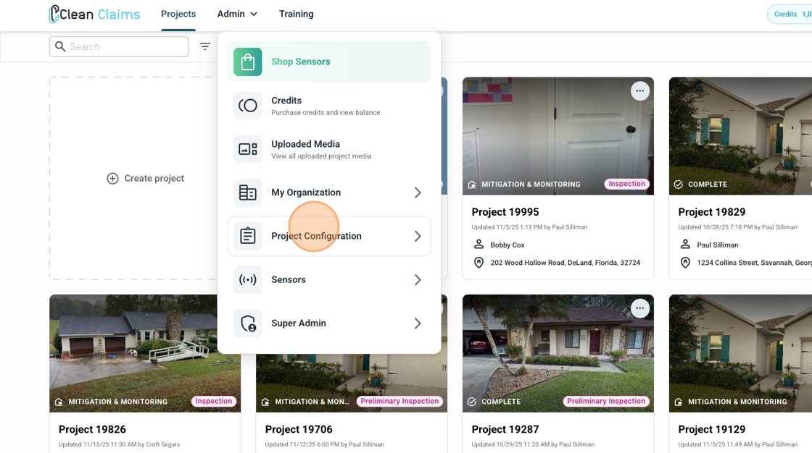
Task: Select Project 19826 updated by Croft Segars text
Action: click(x=119, y=444)
